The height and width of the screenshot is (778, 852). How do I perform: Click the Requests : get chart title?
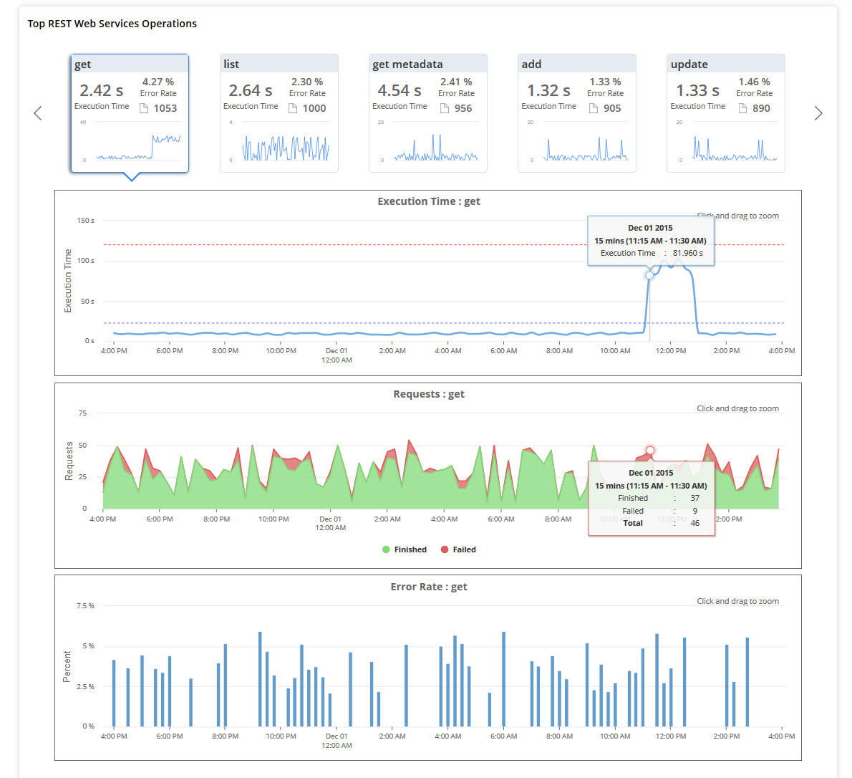point(429,394)
